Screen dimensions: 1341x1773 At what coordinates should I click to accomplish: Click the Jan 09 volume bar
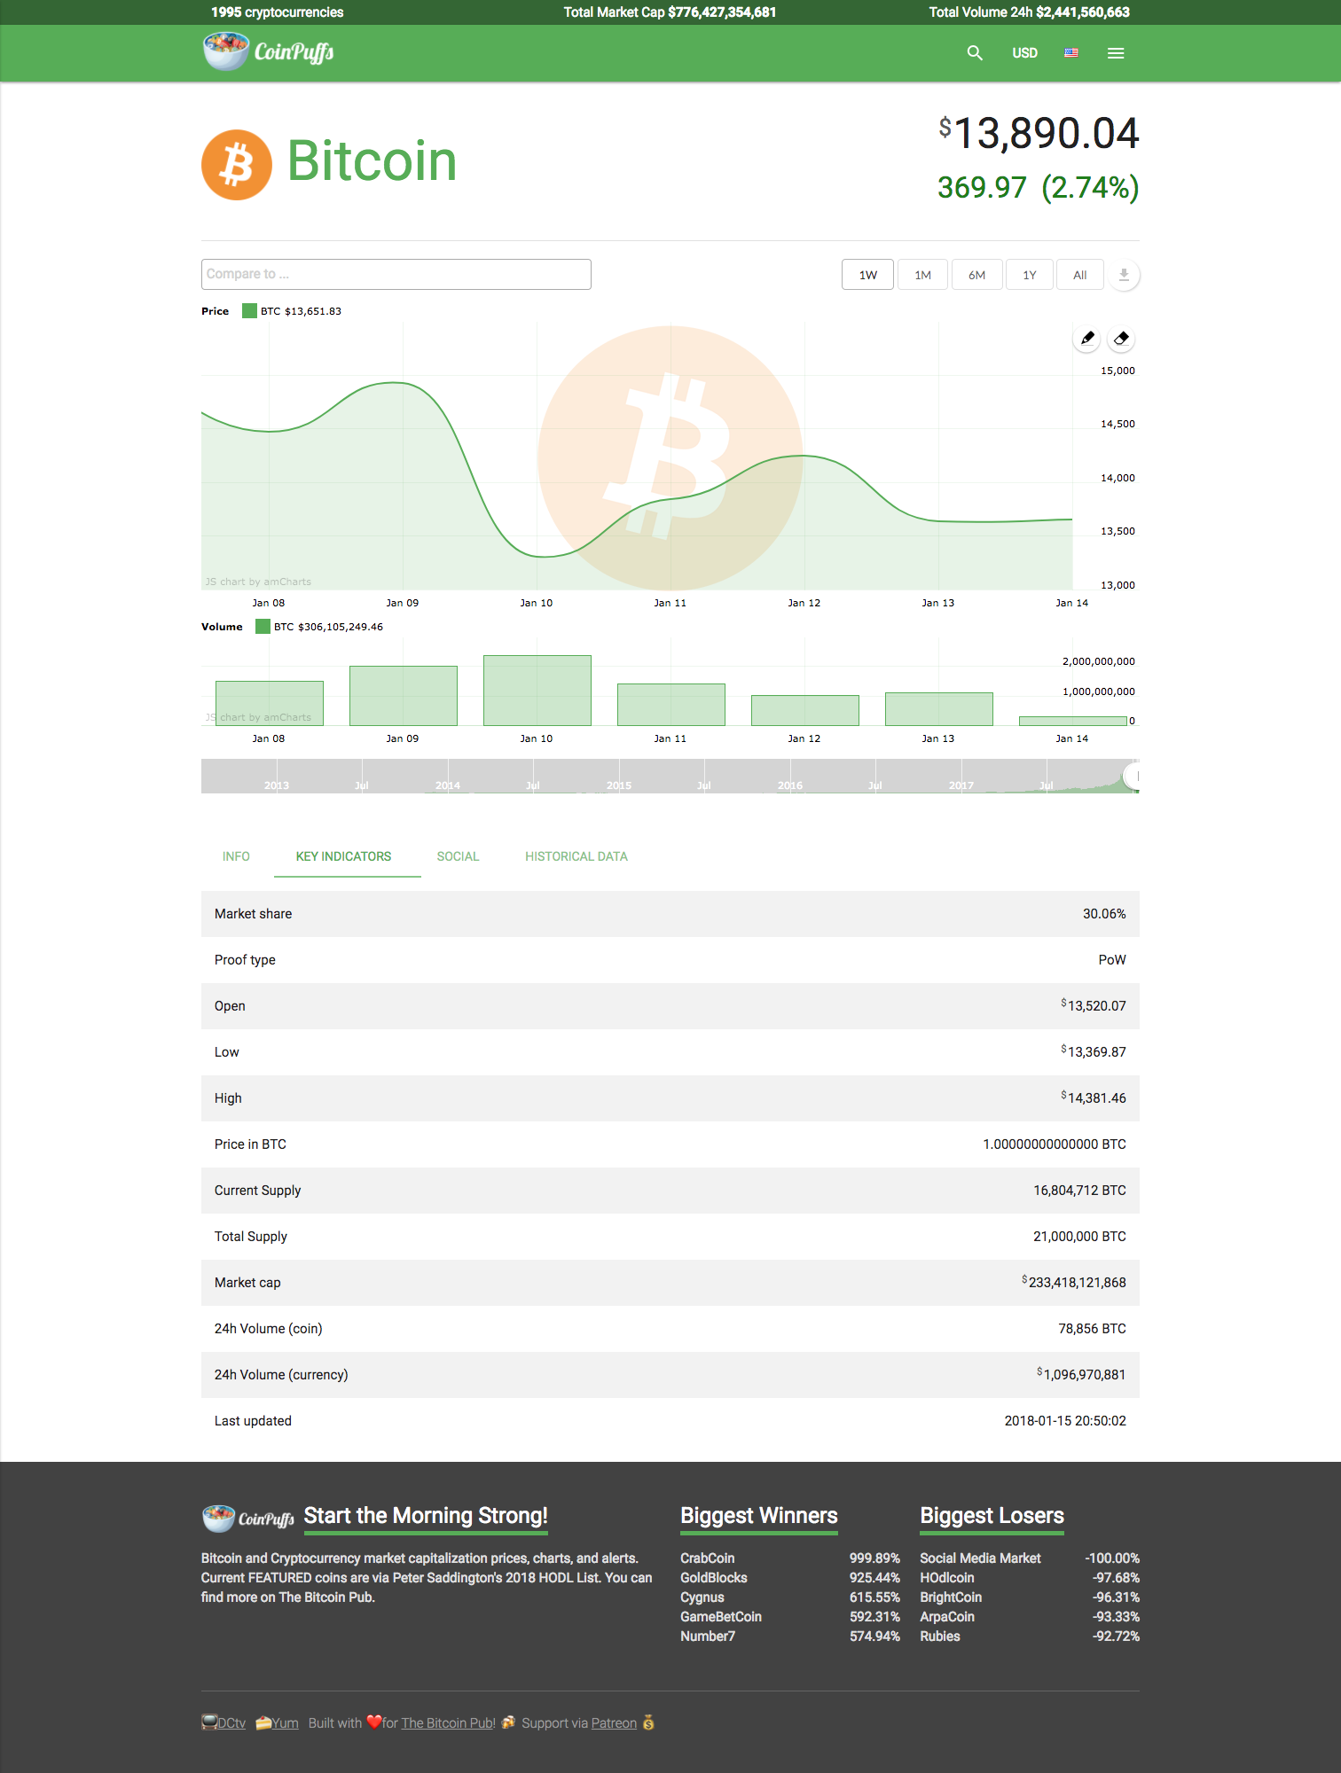(403, 696)
